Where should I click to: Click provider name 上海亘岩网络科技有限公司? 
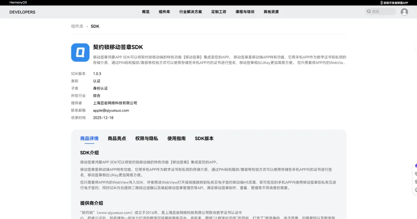115,103
